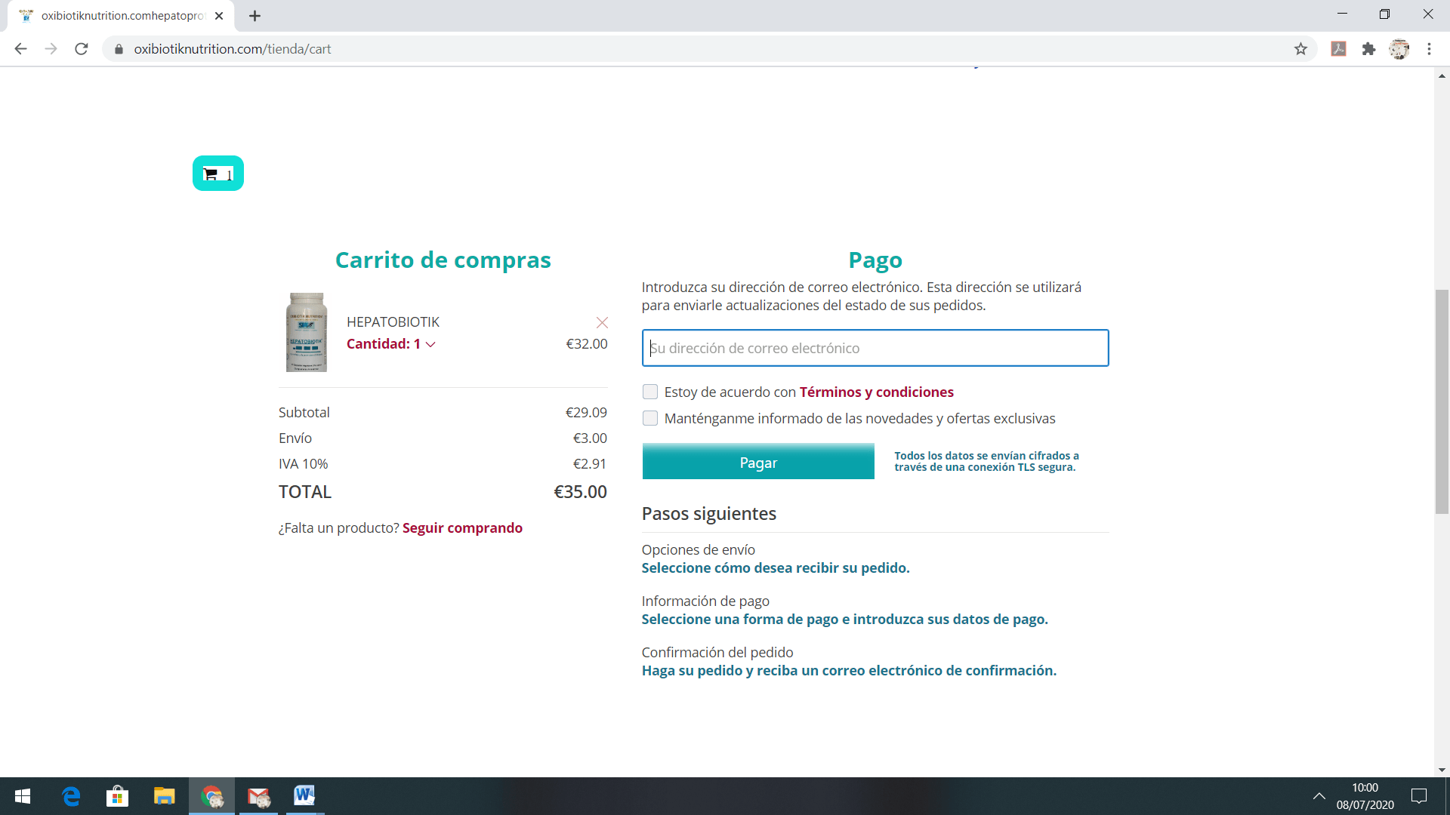Screen dimensions: 1450x815
Task: Click the teal shopping cart icon
Action: [217, 174]
